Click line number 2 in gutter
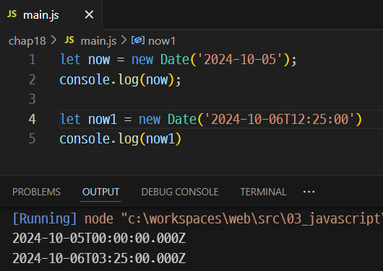The width and height of the screenshot is (383, 271). 33,80
